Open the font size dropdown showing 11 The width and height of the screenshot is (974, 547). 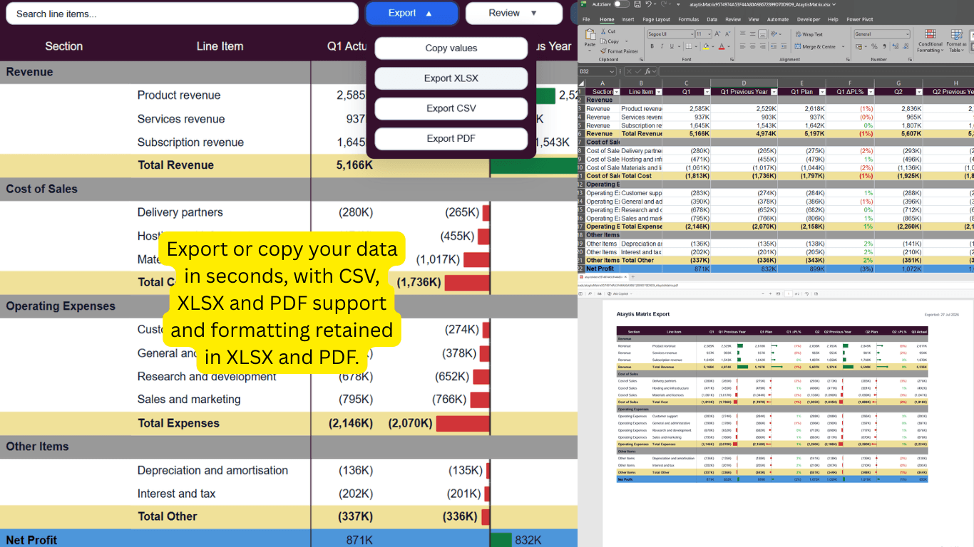[x=709, y=34]
